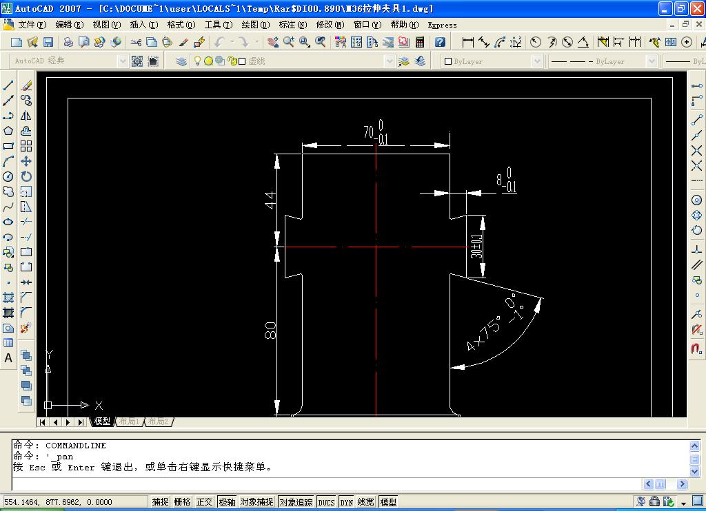The height and width of the screenshot is (511, 706).
Task: Select the Mirror tool
Action: (x=26, y=116)
